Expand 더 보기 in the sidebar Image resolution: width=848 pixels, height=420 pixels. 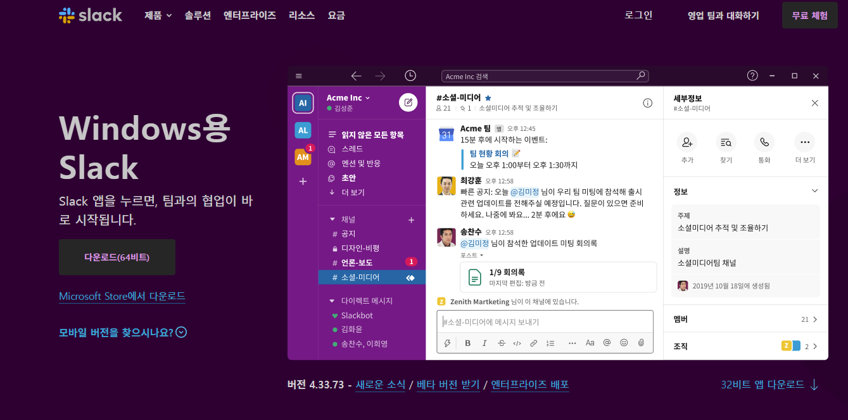(x=346, y=192)
